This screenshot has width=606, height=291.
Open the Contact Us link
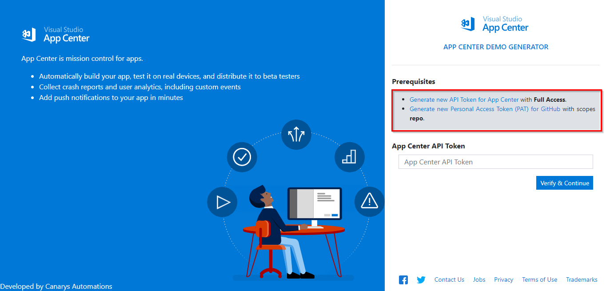tap(449, 279)
